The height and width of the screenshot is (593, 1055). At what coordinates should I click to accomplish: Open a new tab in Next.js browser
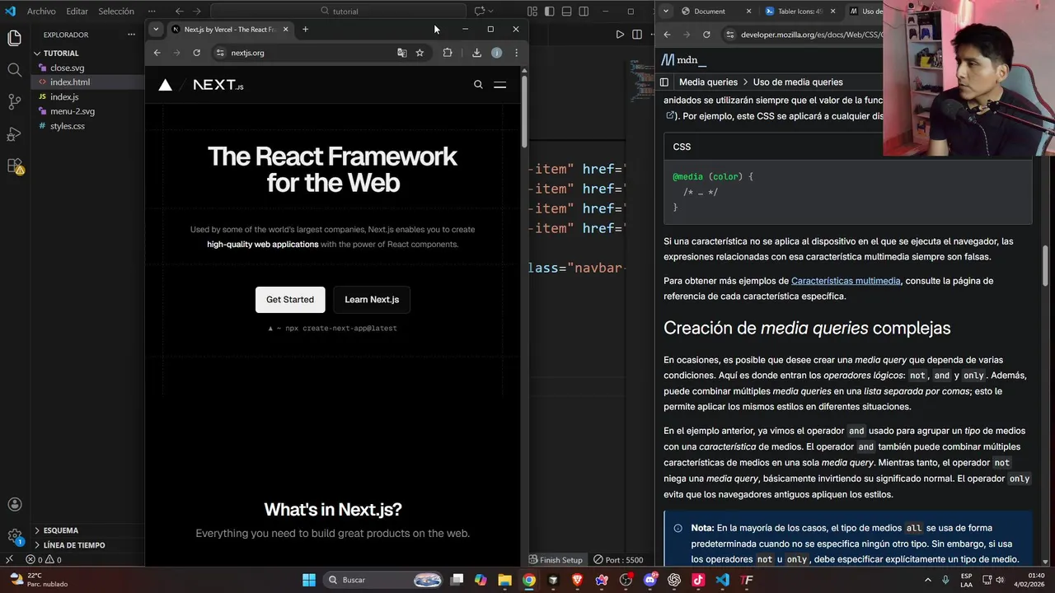tap(305, 30)
